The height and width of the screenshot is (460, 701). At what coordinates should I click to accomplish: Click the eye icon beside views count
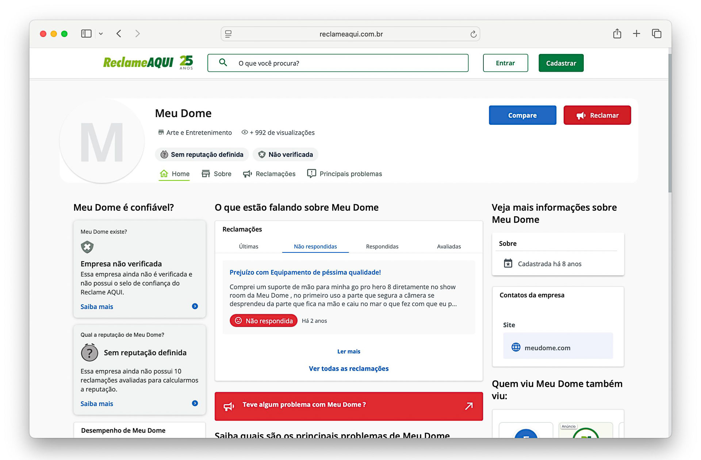(245, 132)
